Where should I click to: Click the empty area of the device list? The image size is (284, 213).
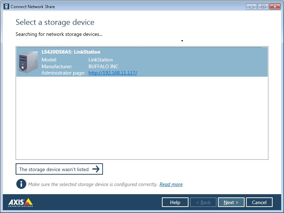point(142,117)
